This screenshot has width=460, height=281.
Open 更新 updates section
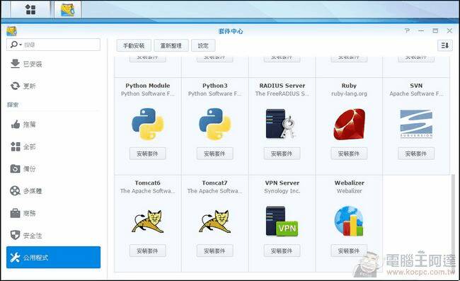53,86
